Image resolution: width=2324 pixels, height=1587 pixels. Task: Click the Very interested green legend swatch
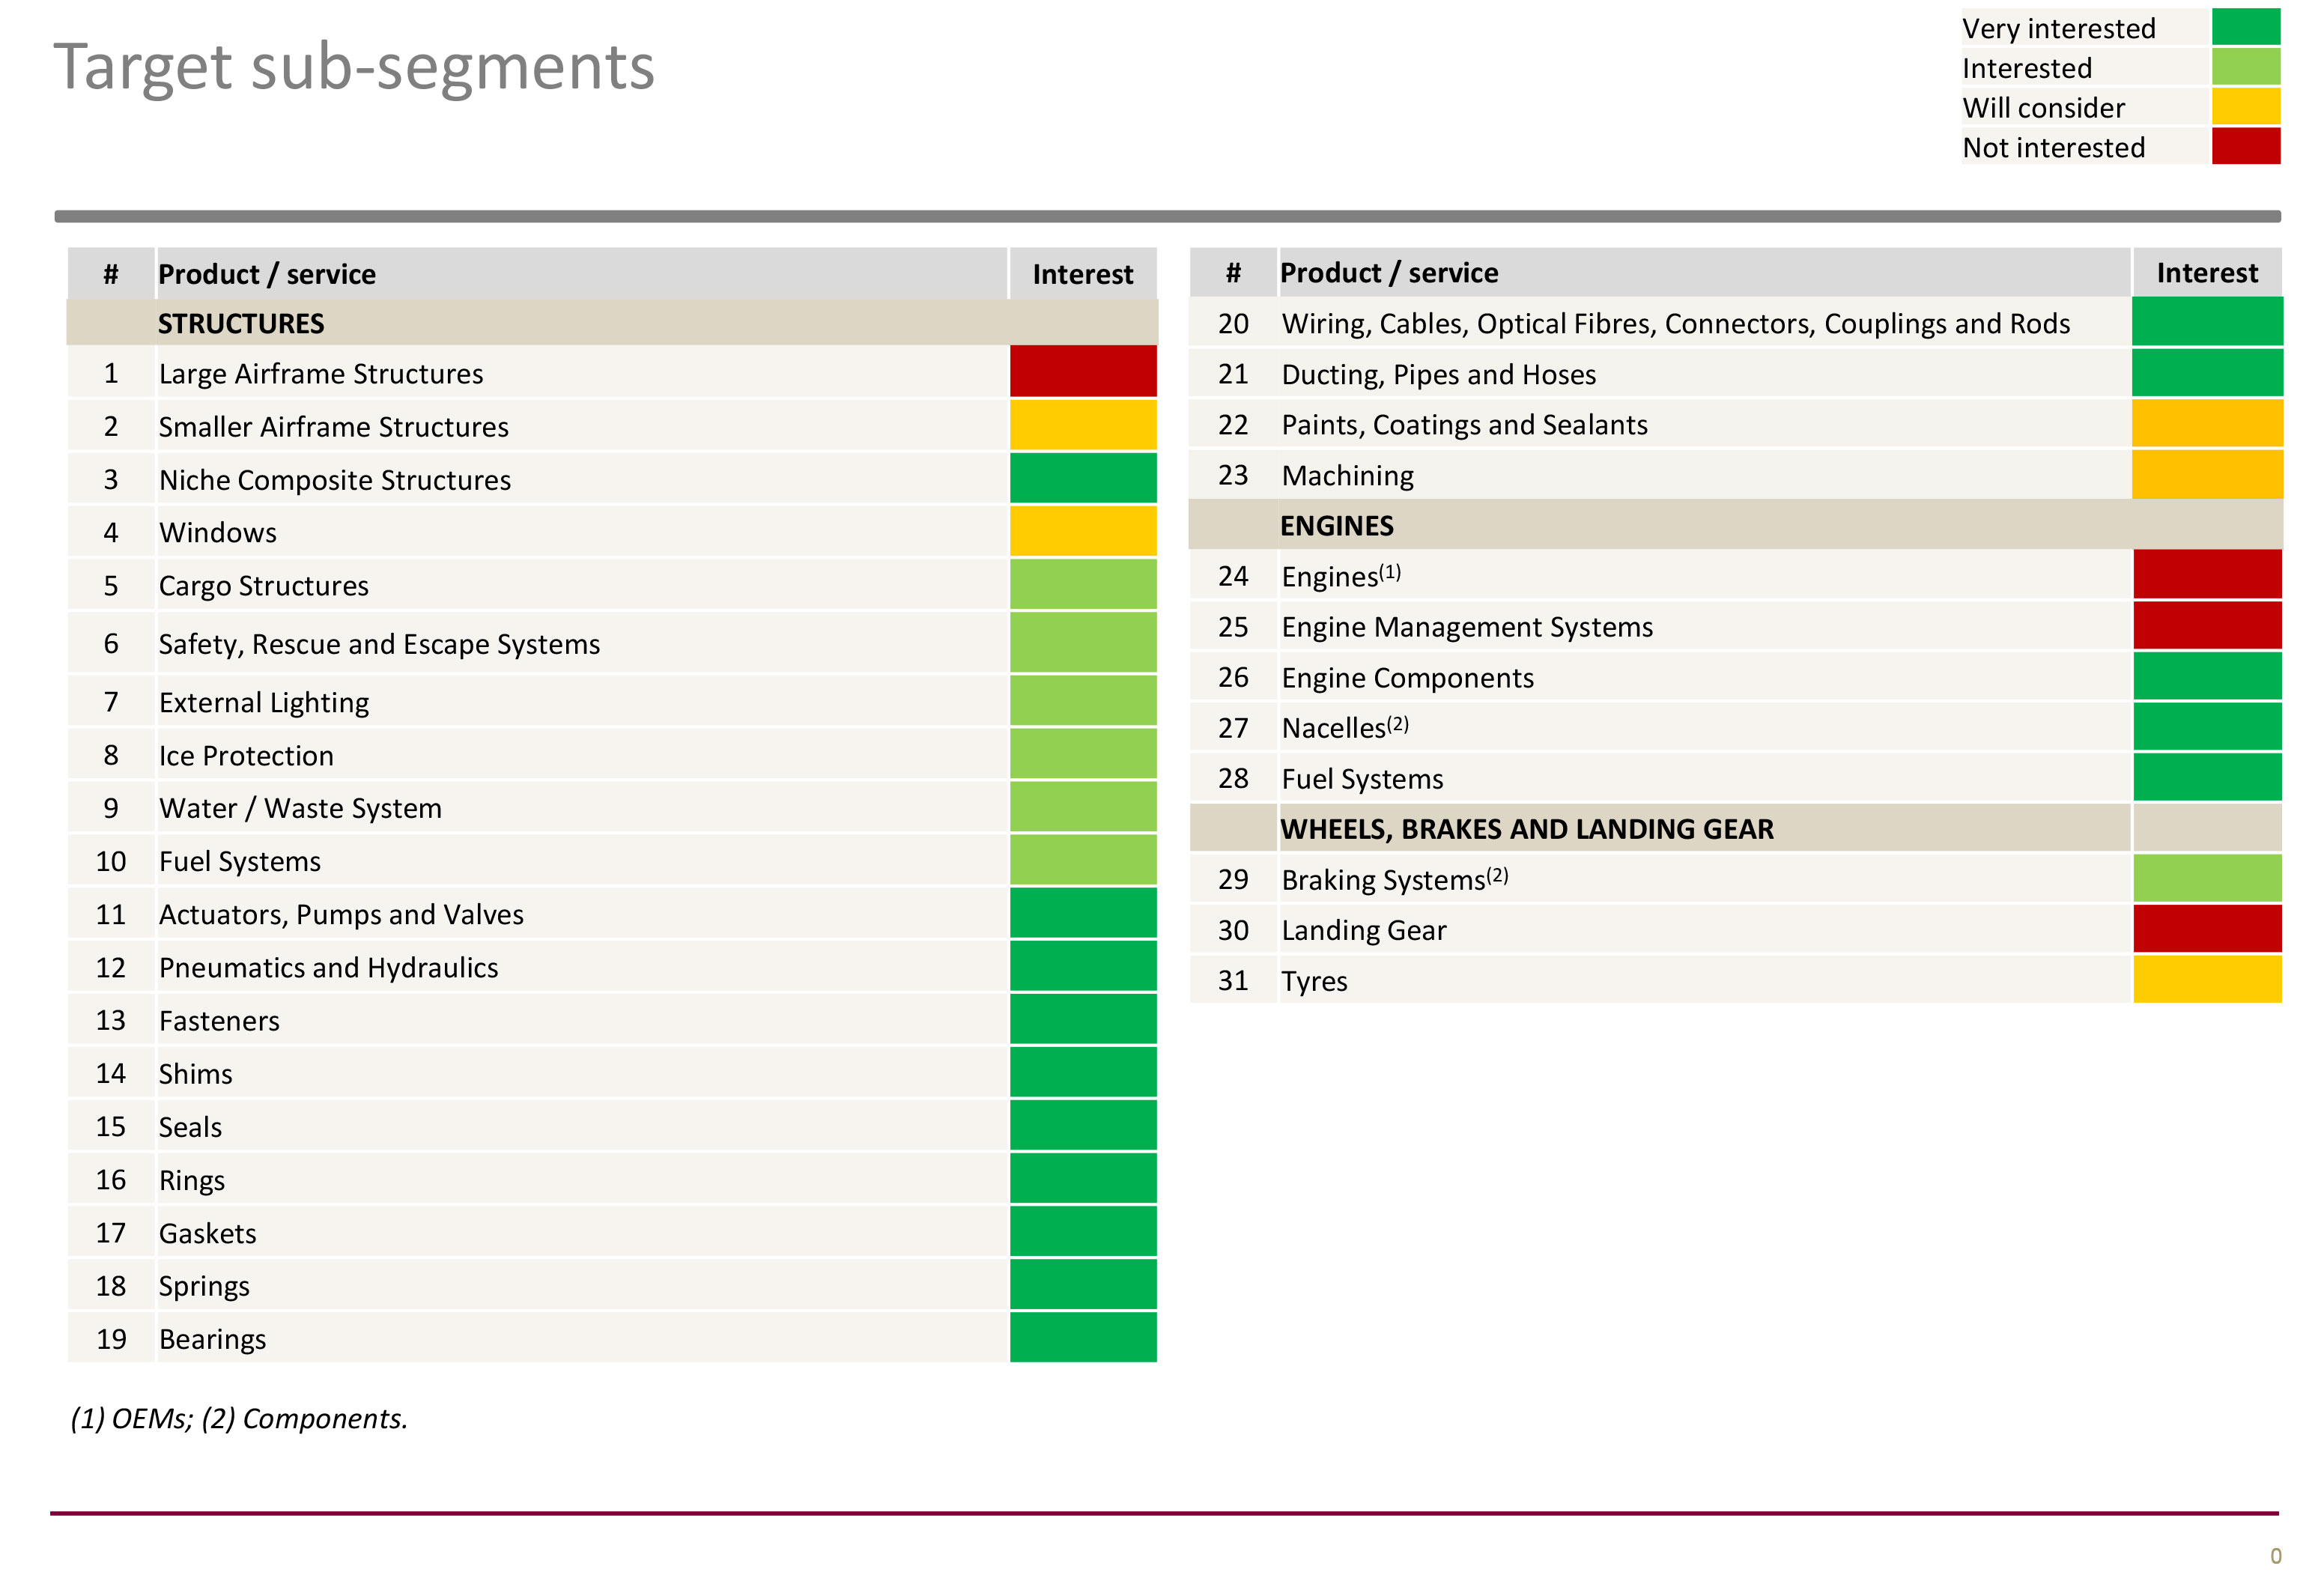tap(2245, 28)
